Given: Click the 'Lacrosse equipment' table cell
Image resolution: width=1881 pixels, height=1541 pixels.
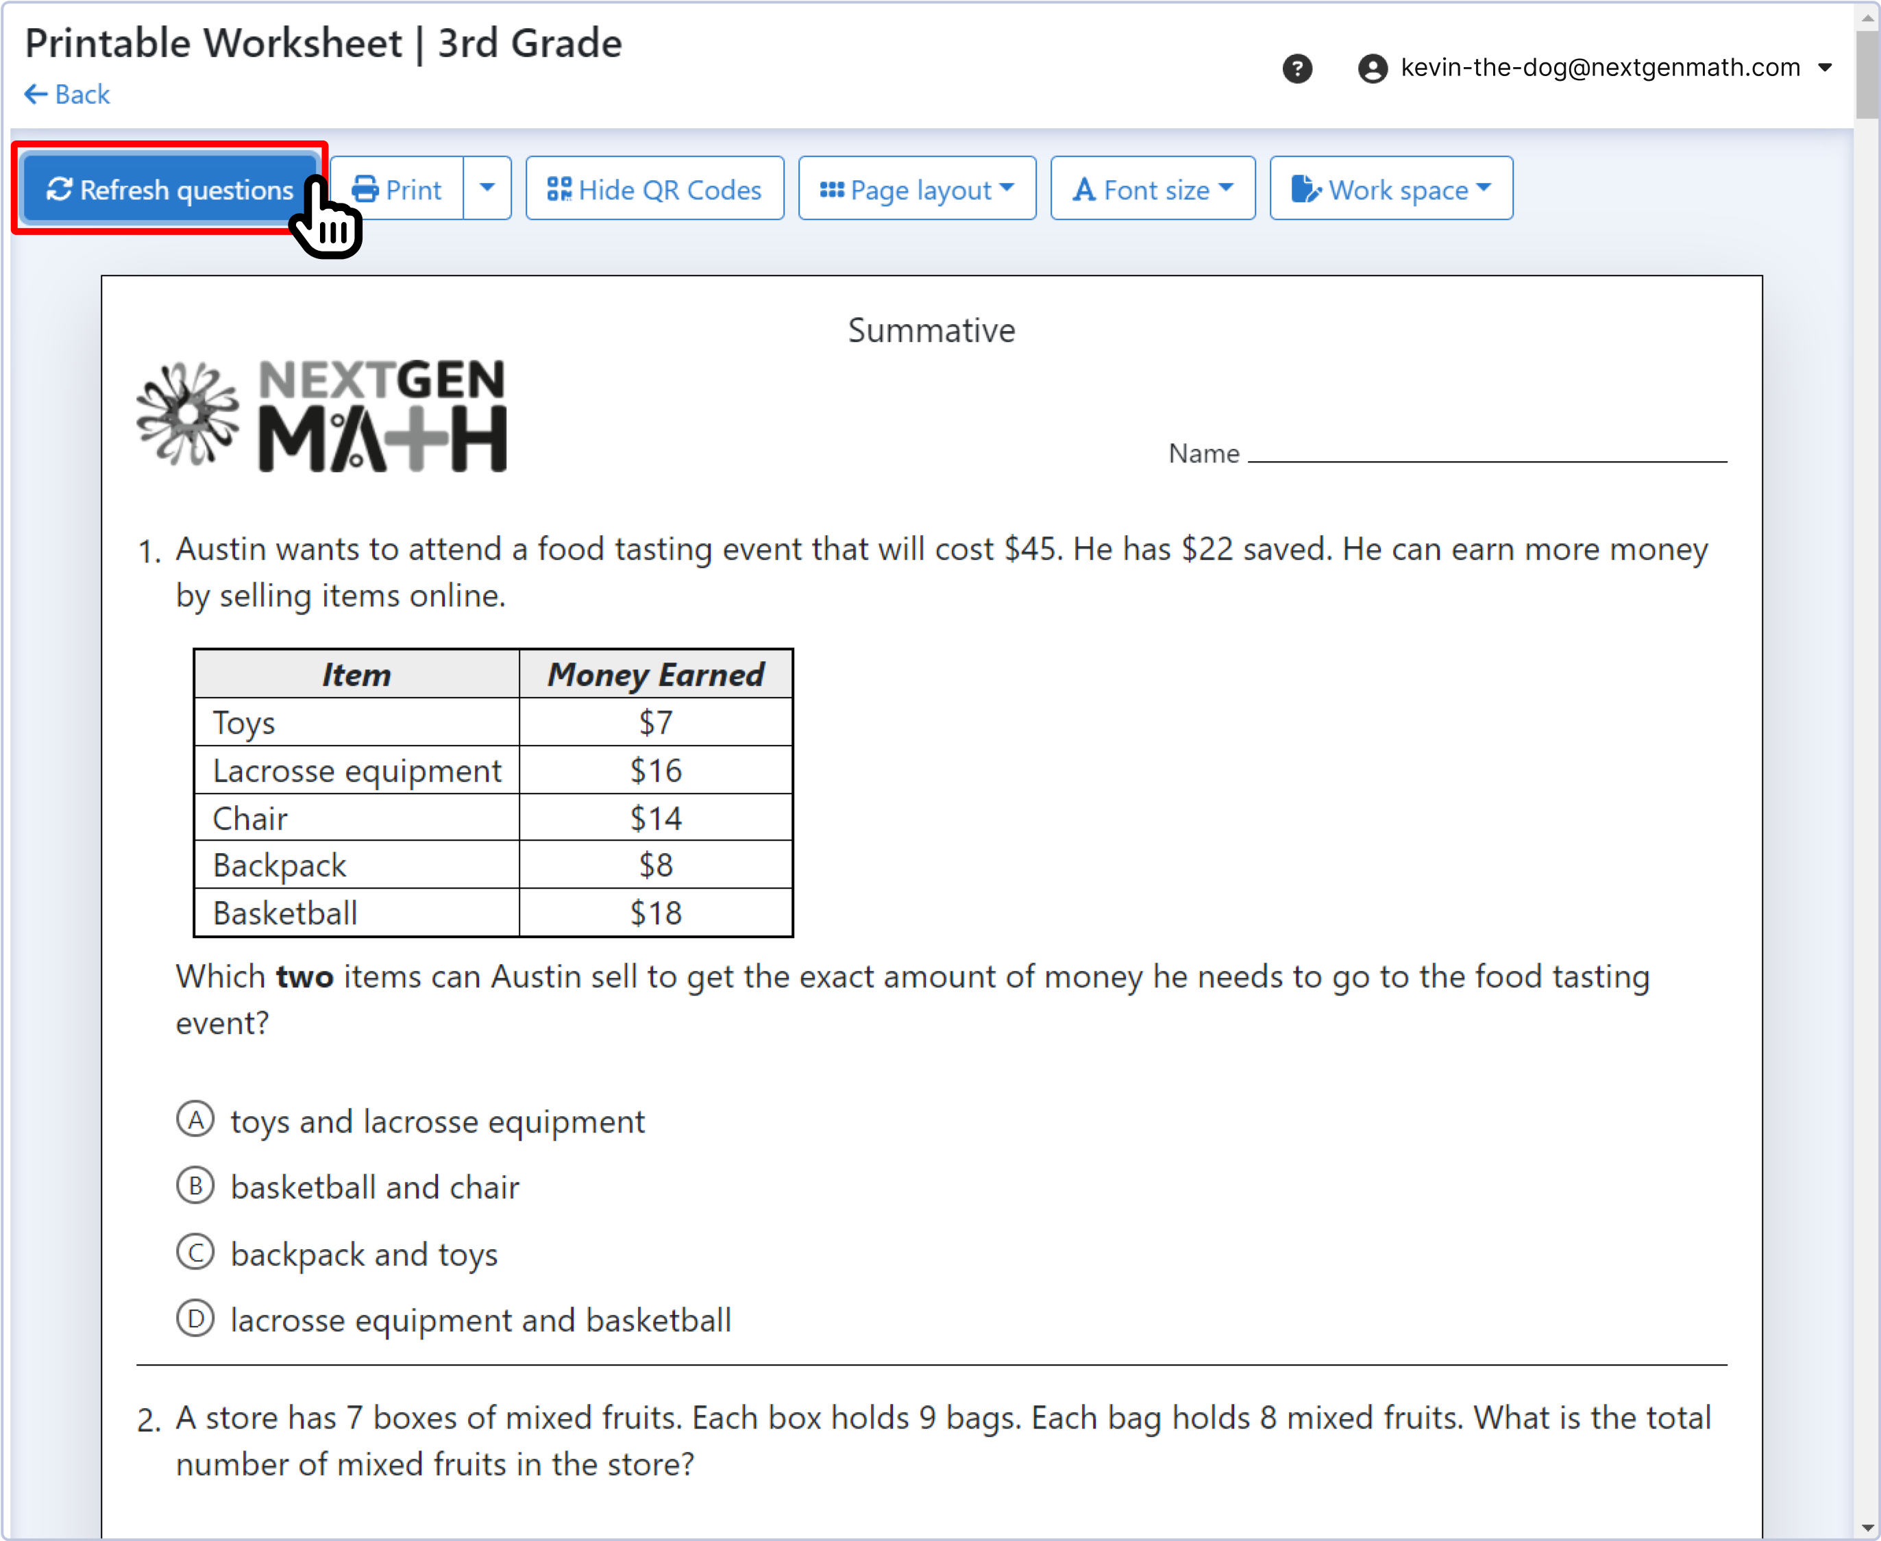Looking at the screenshot, I should pos(357,770).
